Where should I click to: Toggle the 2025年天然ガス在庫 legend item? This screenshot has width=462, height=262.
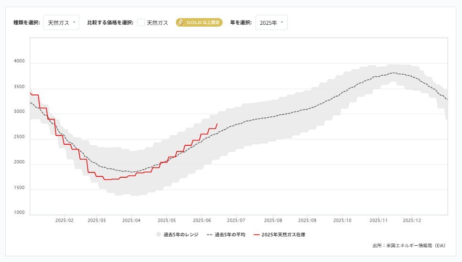tap(279, 234)
